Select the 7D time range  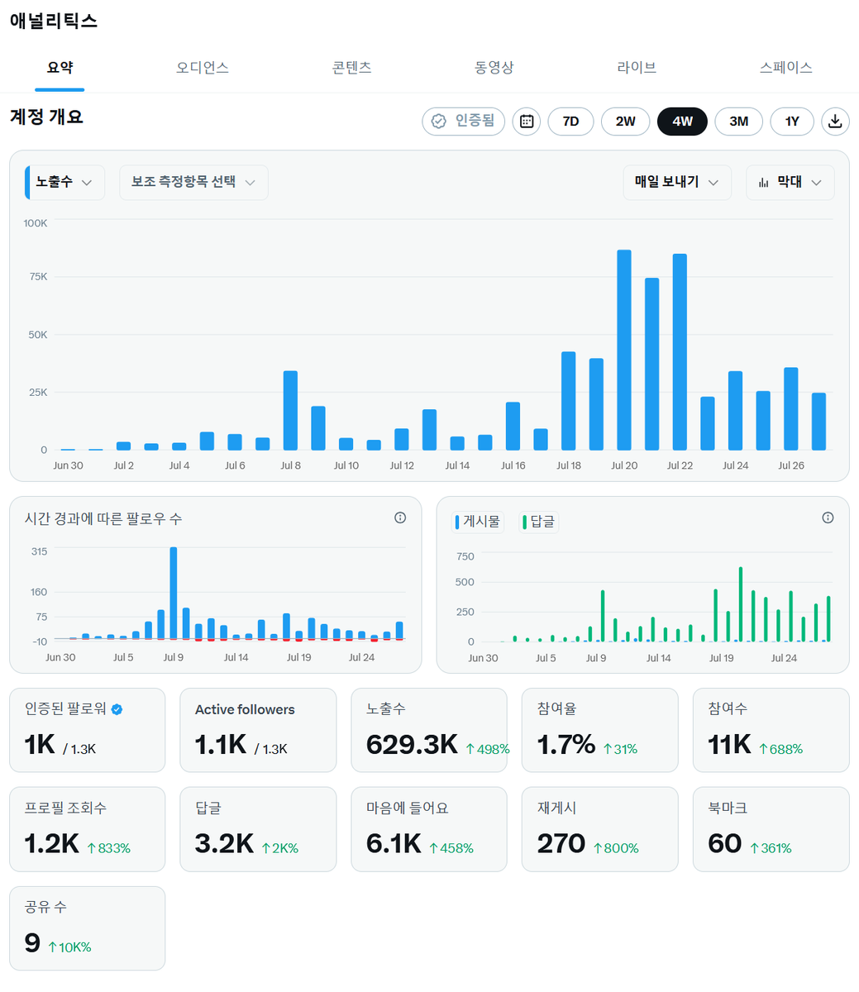tap(570, 122)
